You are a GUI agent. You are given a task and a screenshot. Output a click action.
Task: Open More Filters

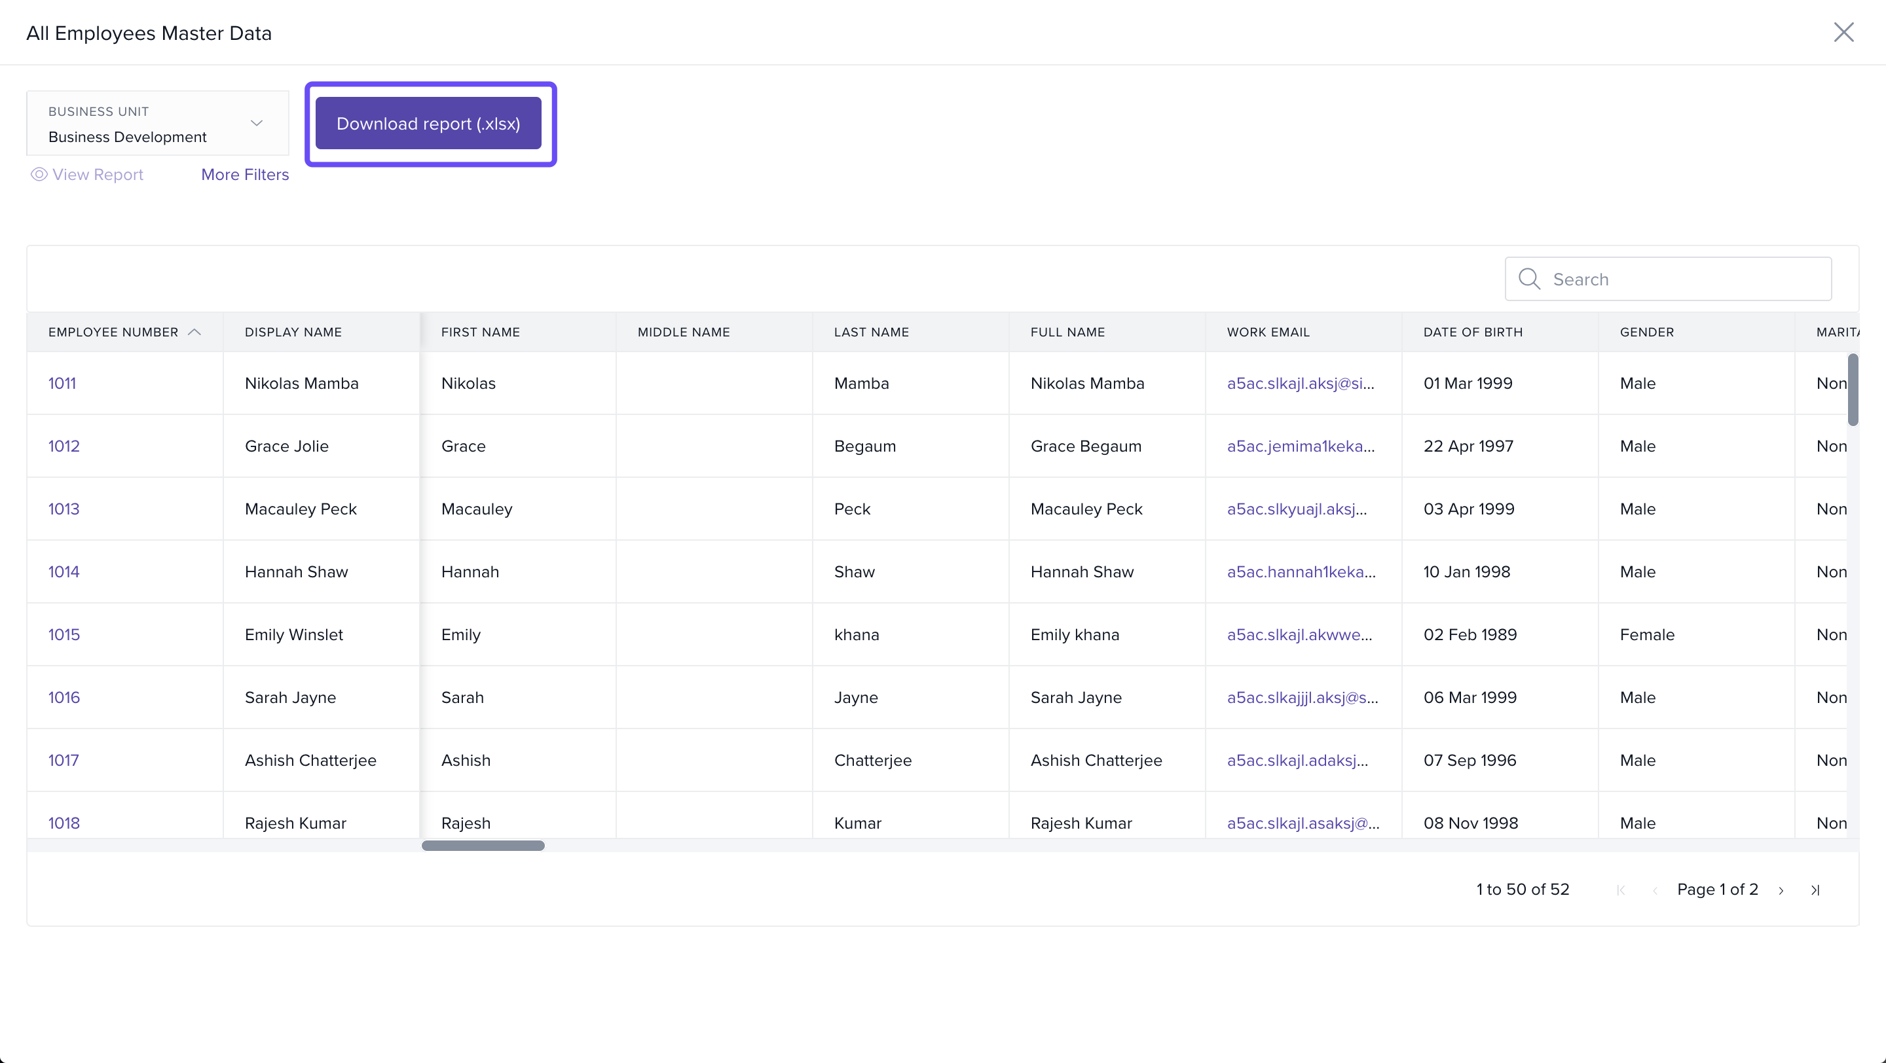pos(244,174)
